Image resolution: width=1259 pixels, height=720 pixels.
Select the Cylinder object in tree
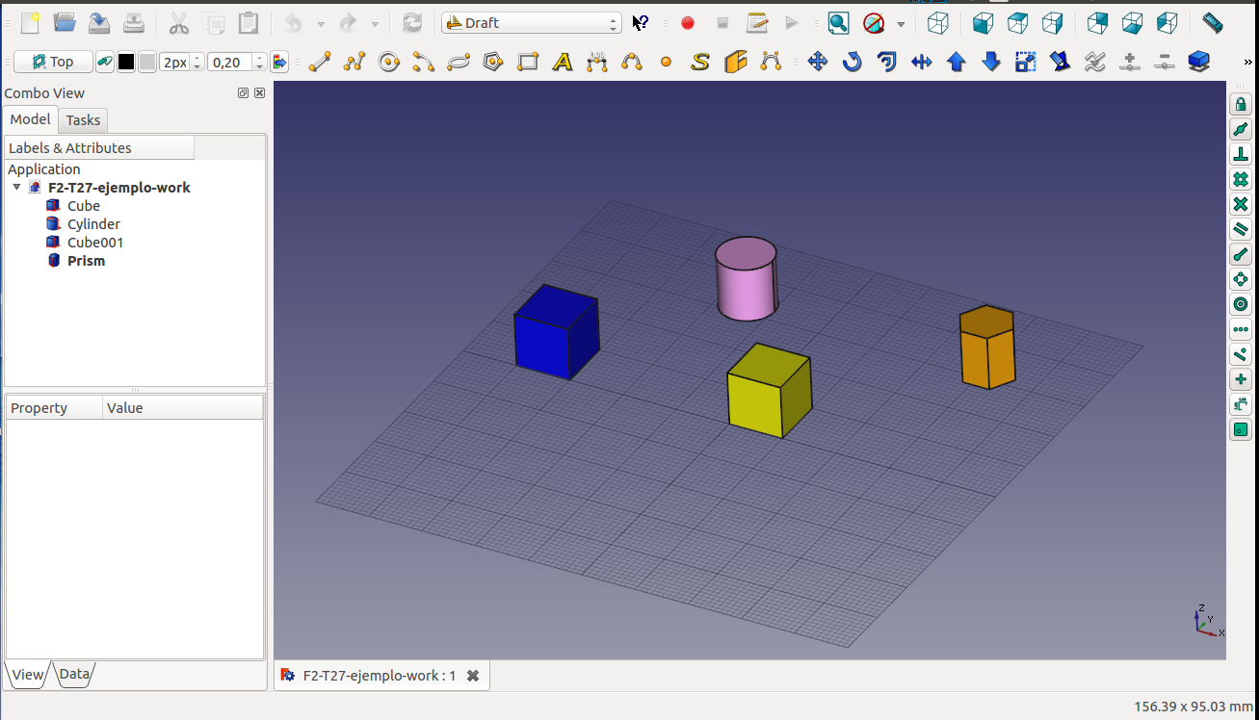point(93,224)
